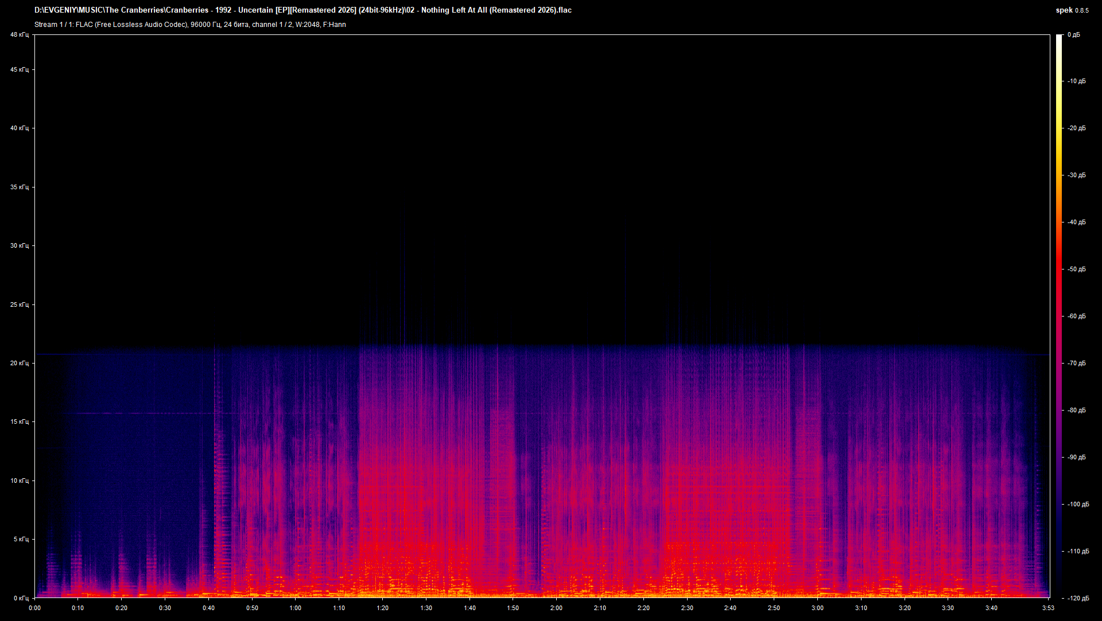Click the 35 кГц frequency axis label

(19, 187)
